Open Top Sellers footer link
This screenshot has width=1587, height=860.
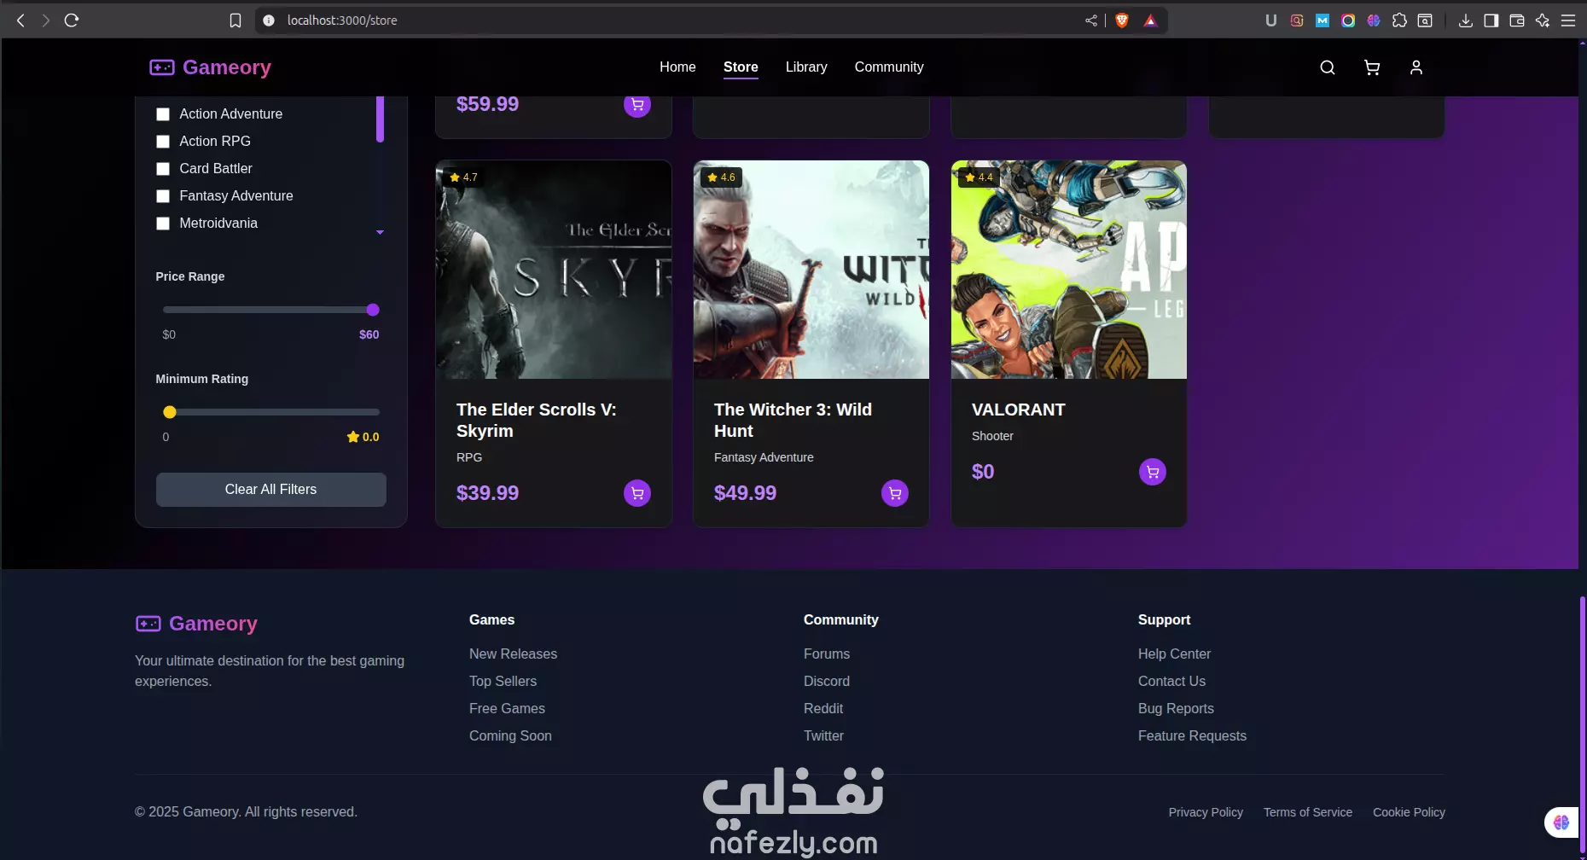coord(503,682)
